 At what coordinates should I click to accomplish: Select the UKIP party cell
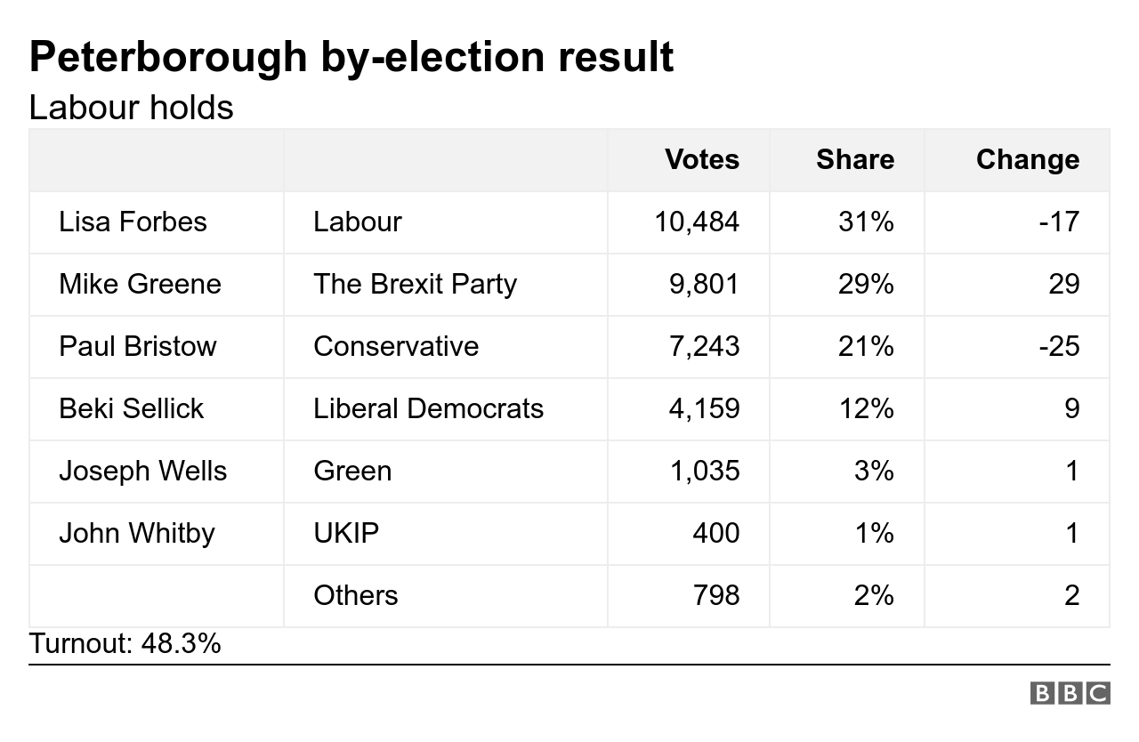[x=346, y=533]
